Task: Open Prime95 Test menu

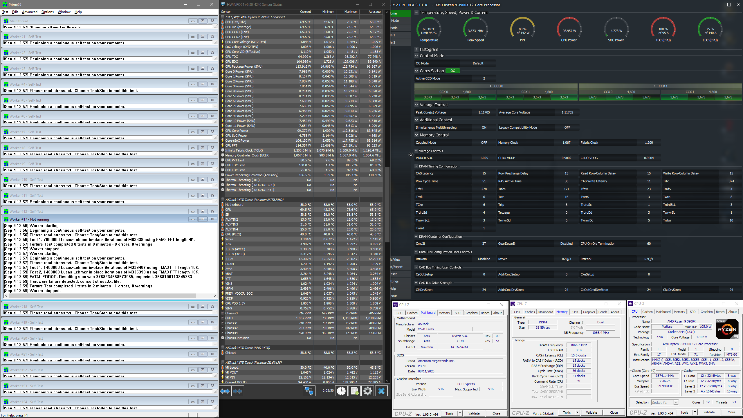Action: [5, 12]
